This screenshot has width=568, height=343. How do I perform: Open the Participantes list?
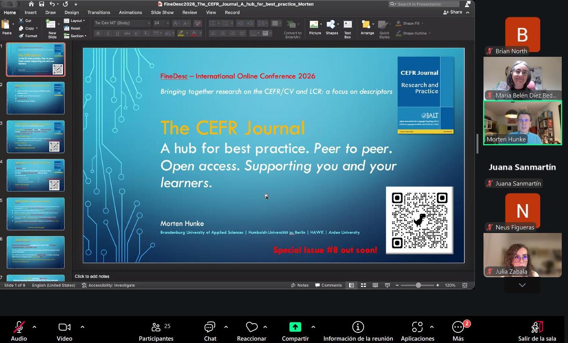click(x=156, y=331)
